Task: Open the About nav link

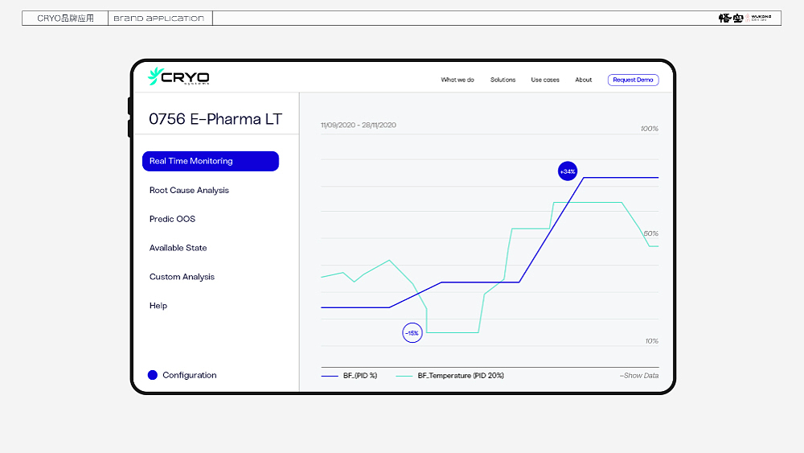Action: point(584,80)
